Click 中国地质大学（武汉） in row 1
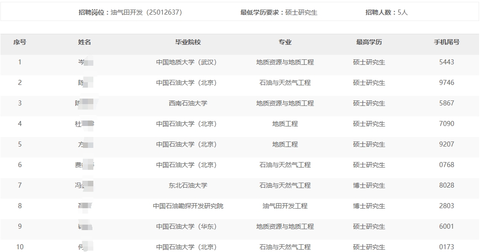The image size is (480, 252). pyautogui.click(x=186, y=62)
